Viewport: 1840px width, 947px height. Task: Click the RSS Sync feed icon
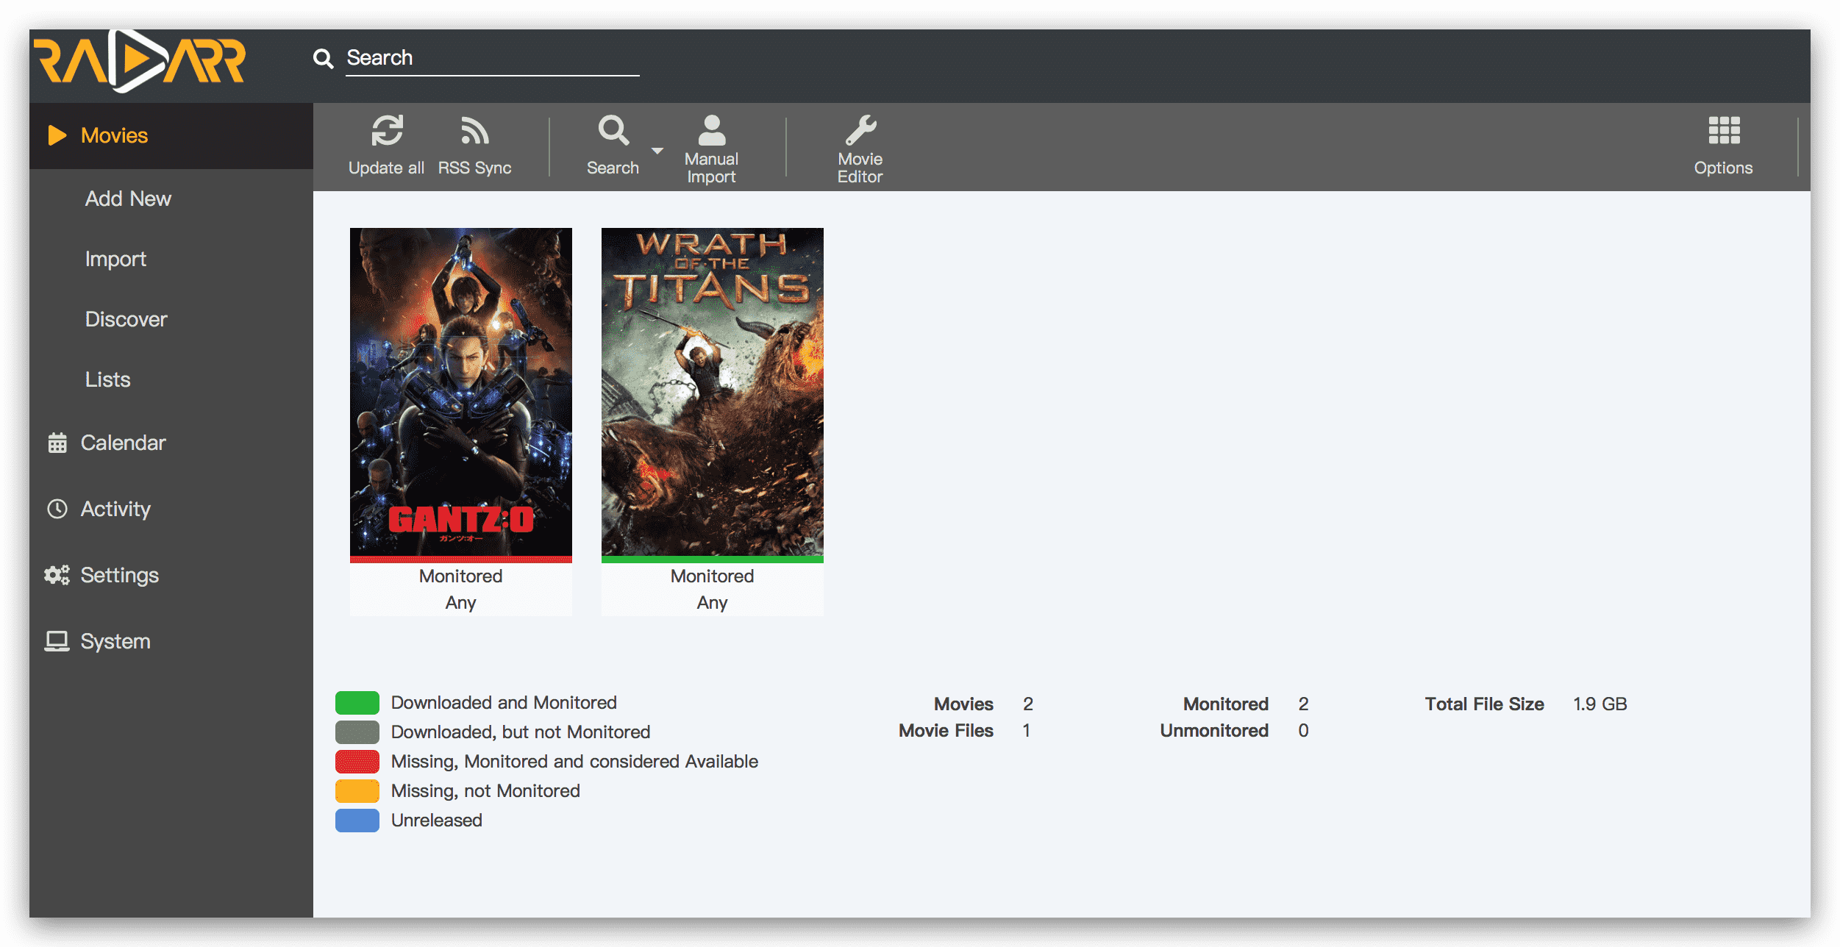coord(475,131)
